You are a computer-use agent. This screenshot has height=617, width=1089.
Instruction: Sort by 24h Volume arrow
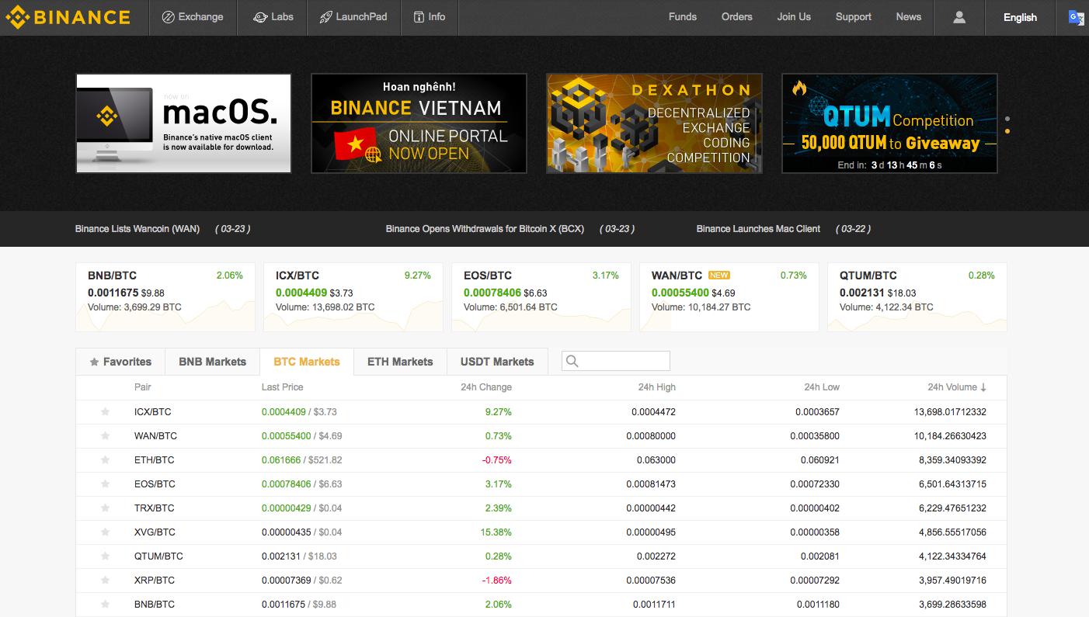[983, 387]
